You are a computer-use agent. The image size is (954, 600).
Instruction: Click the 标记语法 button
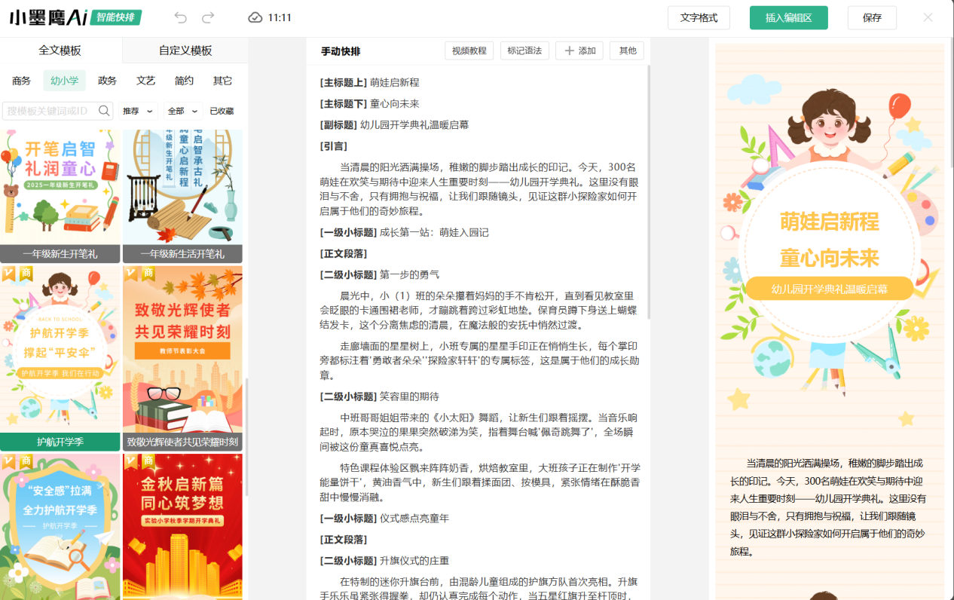[x=524, y=51]
